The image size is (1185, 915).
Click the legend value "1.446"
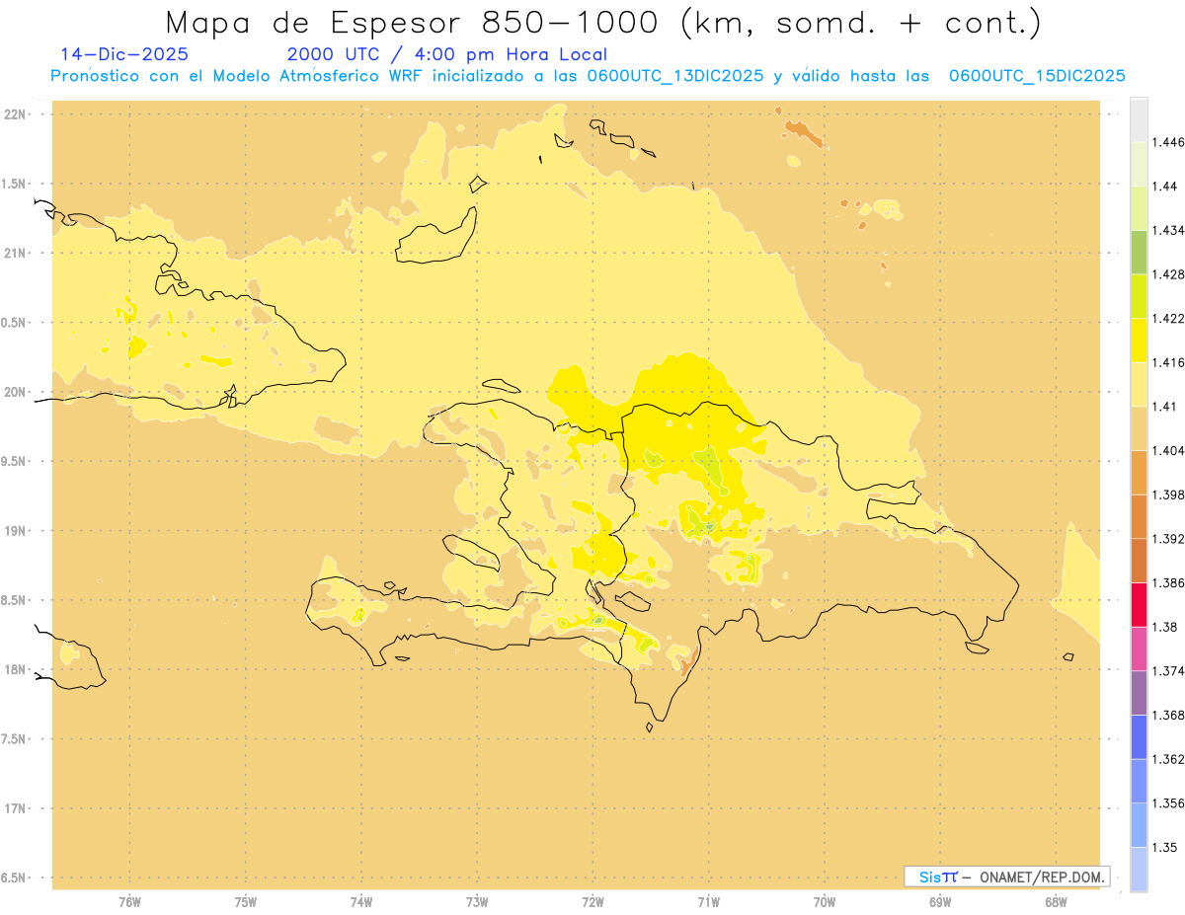(1169, 142)
